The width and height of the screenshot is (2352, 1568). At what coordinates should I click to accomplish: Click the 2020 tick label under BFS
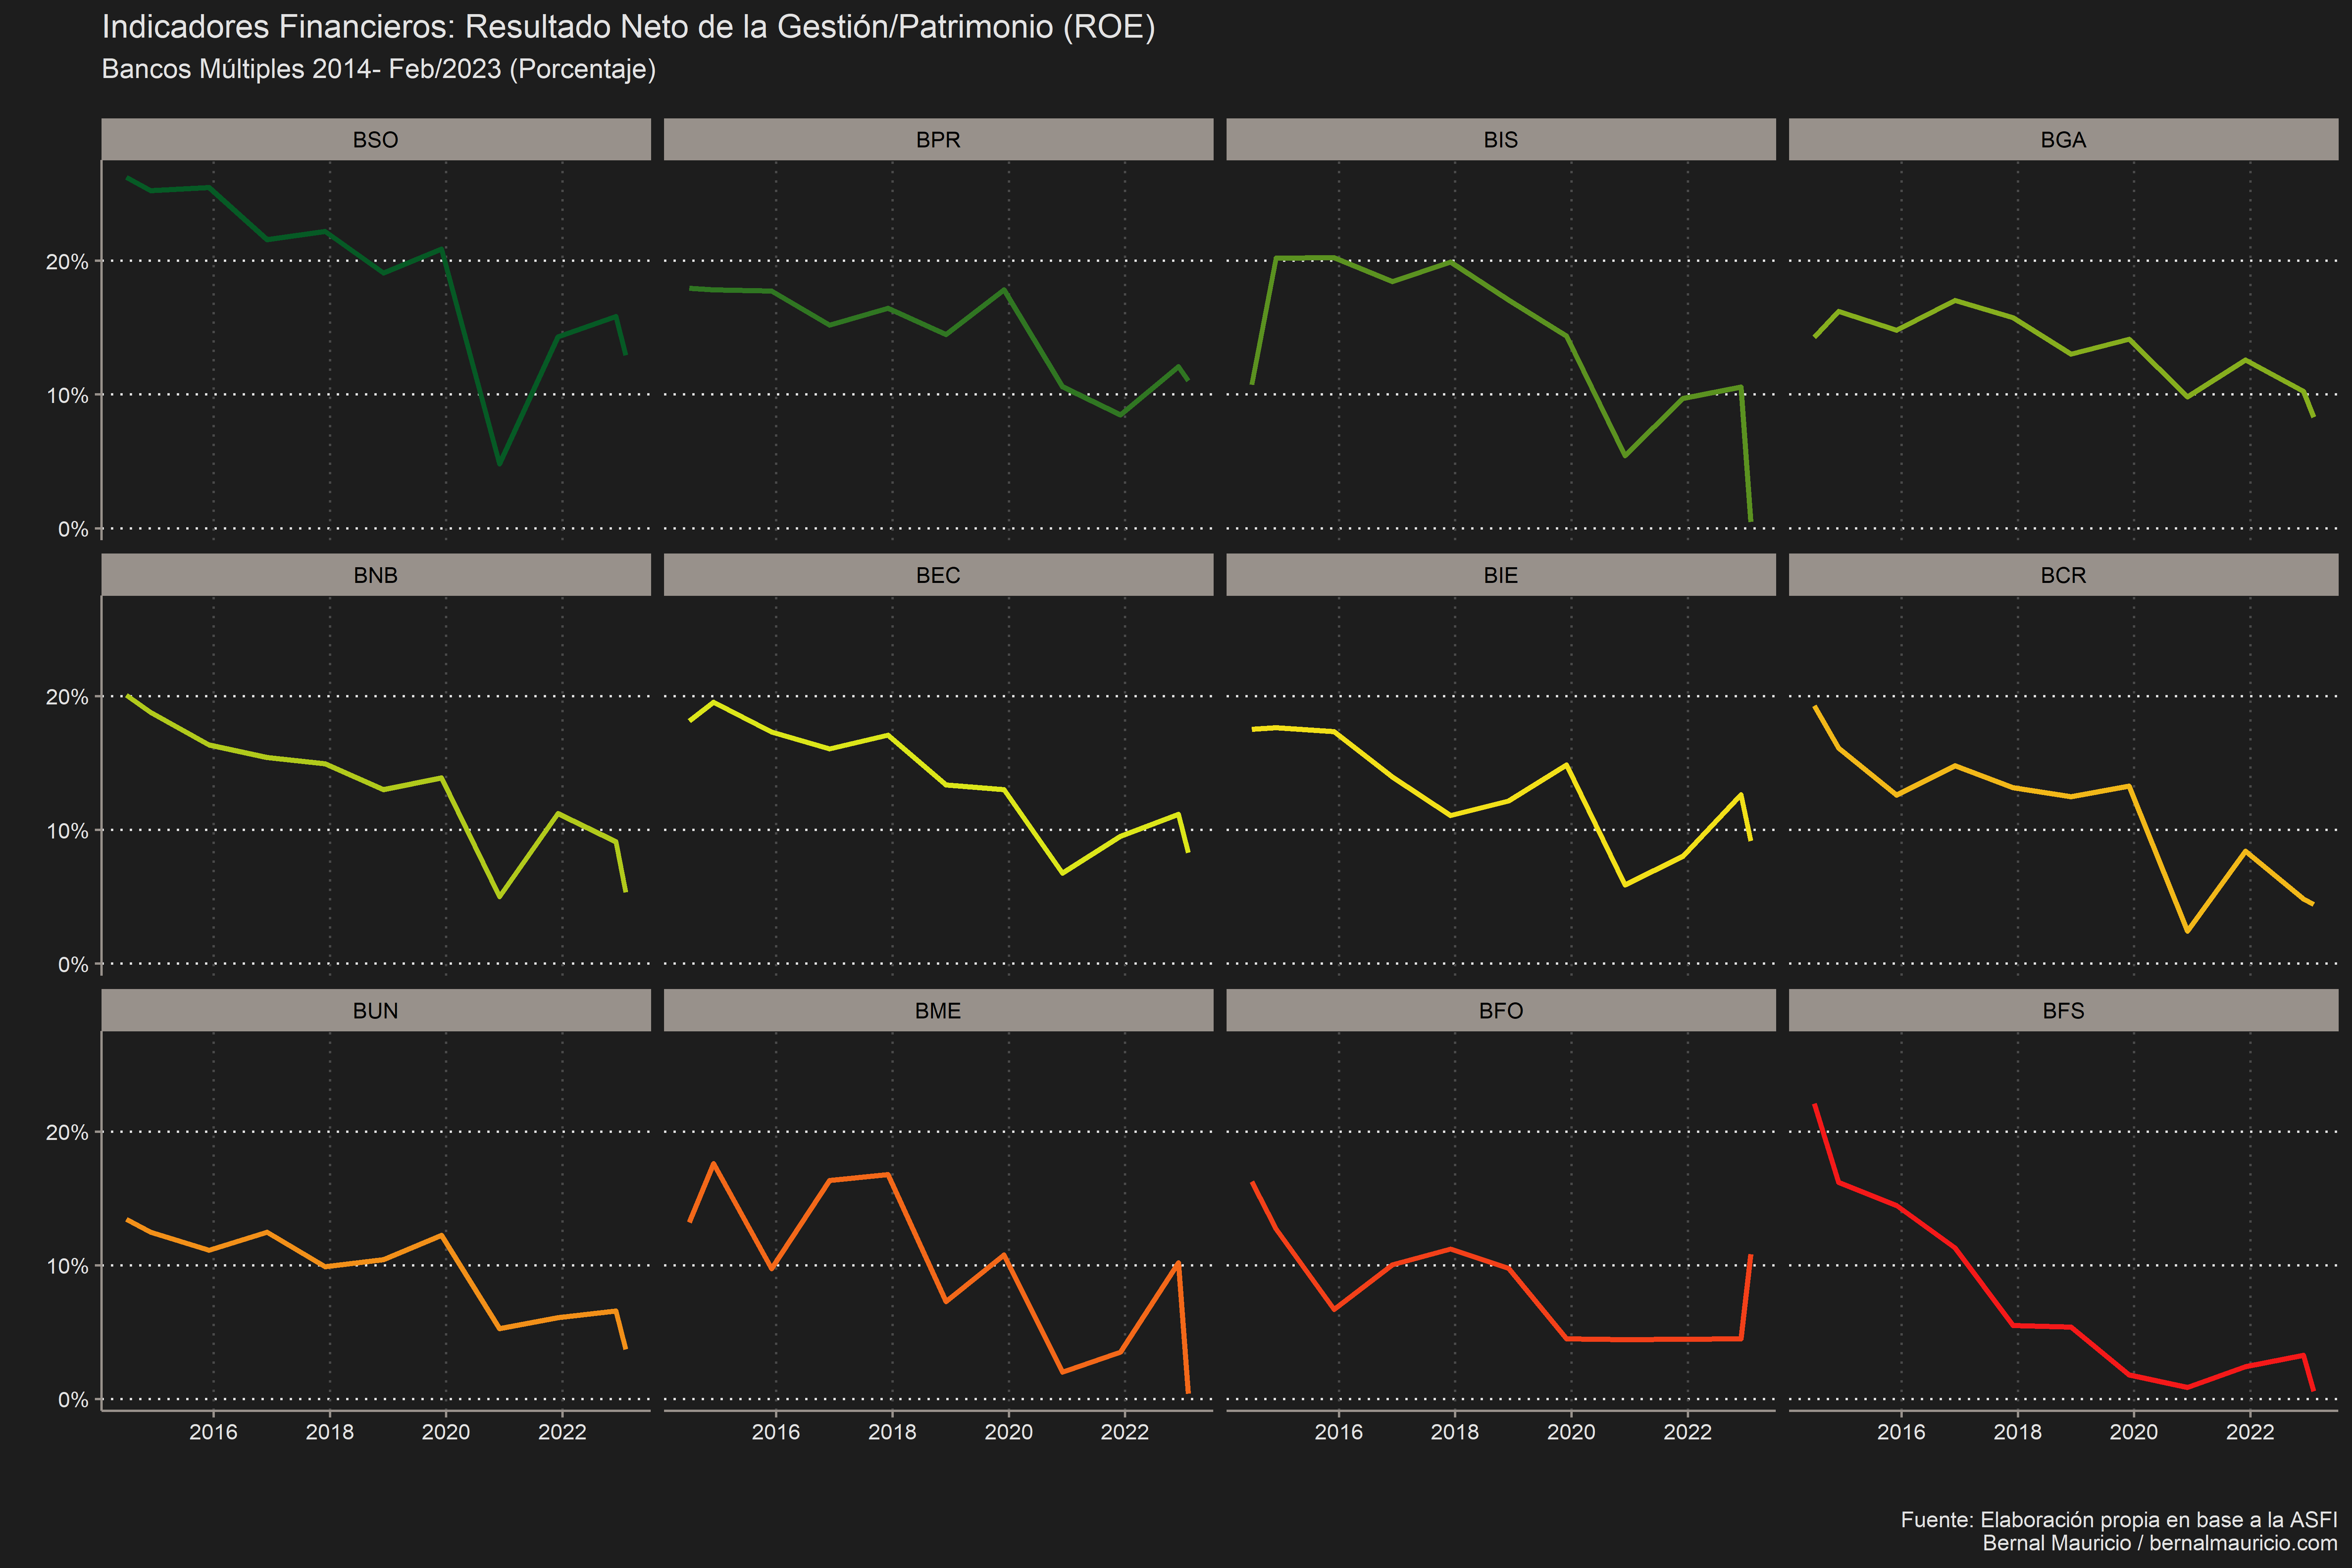click(2134, 1432)
